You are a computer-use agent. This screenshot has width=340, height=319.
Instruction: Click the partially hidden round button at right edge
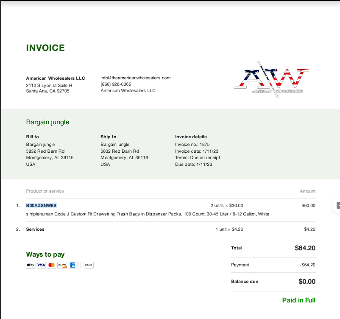pyautogui.click(x=337, y=205)
